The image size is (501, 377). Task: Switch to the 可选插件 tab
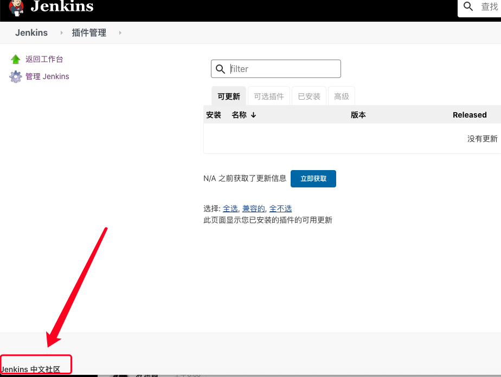pyautogui.click(x=269, y=96)
